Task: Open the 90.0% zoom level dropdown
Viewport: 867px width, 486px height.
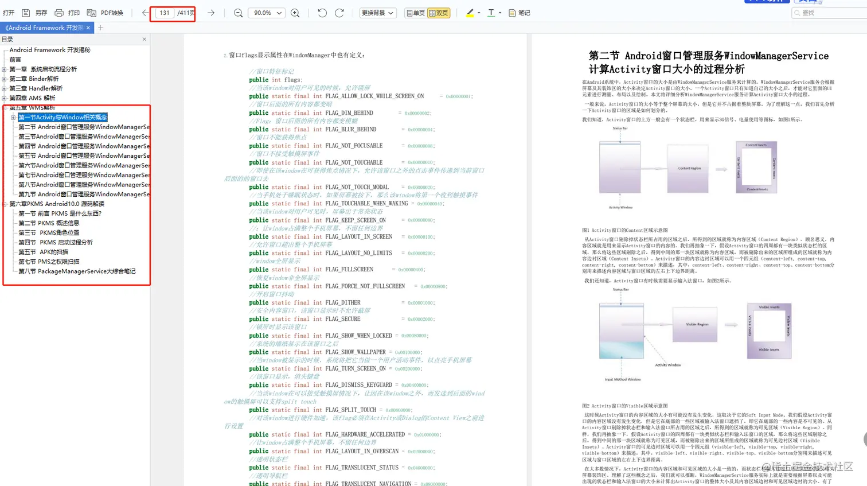Action: pyautogui.click(x=267, y=13)
